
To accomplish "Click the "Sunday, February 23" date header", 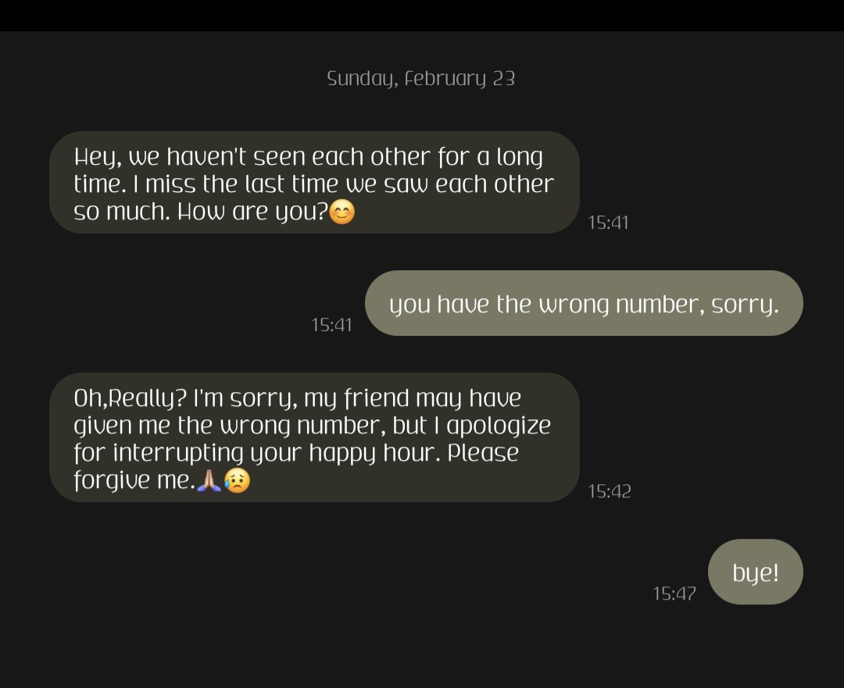I will [420, 78].
